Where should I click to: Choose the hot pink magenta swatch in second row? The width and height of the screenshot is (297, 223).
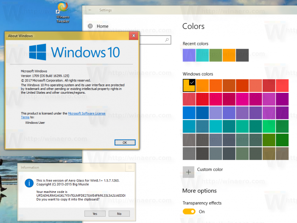coord(242,99)
